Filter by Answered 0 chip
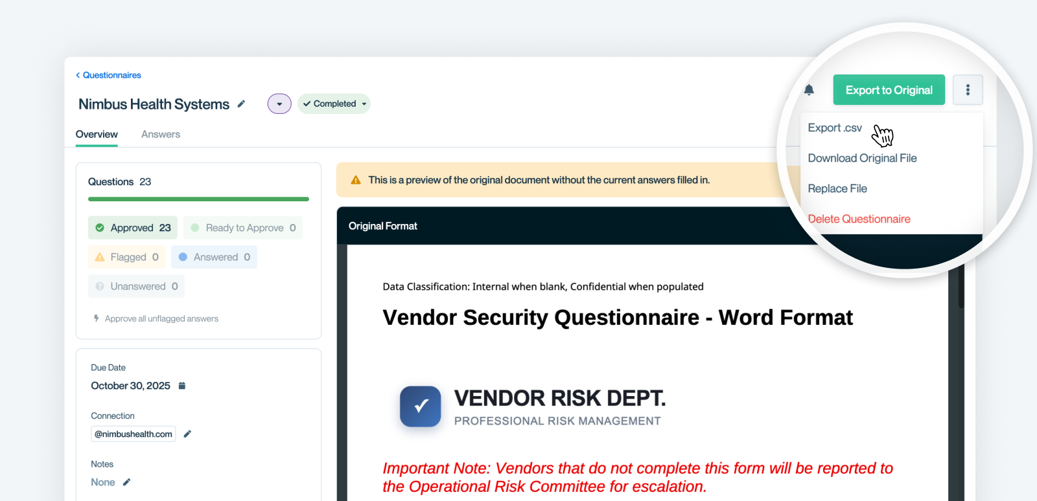The height and width of the screenshot is (501, 1037). 215,257
